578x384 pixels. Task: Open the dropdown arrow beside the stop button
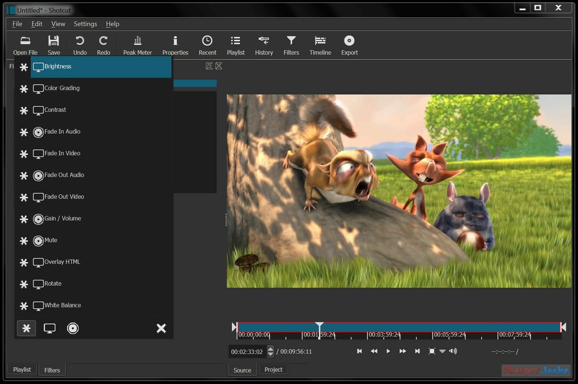442,351
